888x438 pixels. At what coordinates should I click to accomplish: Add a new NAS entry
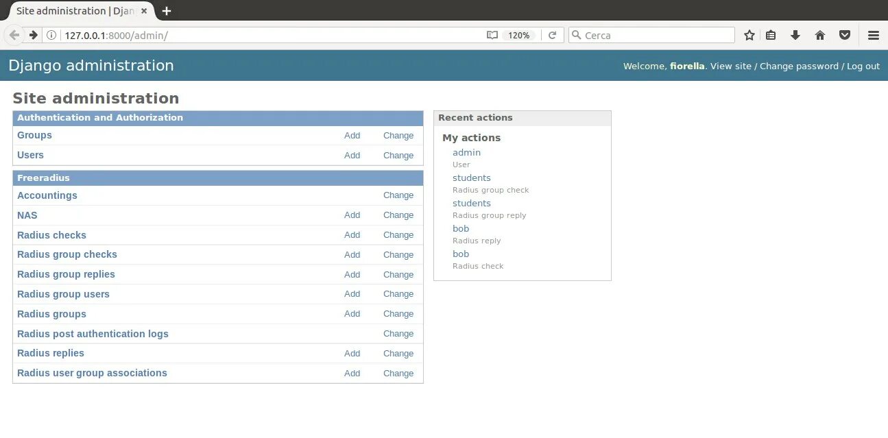(352, 215)
